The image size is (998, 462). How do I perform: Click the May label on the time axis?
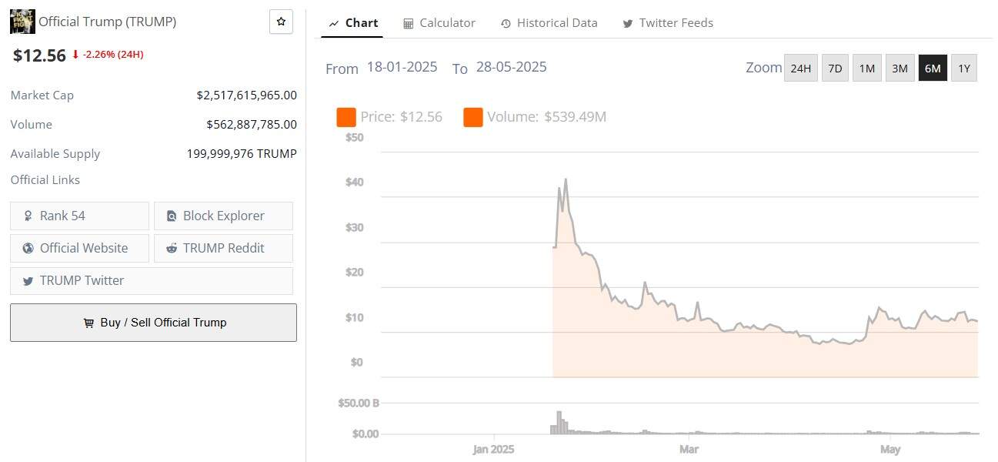(x=890, y=449)
